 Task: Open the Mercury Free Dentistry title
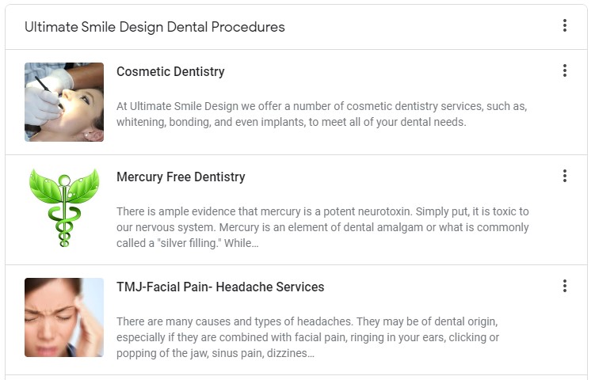(181, 177)
